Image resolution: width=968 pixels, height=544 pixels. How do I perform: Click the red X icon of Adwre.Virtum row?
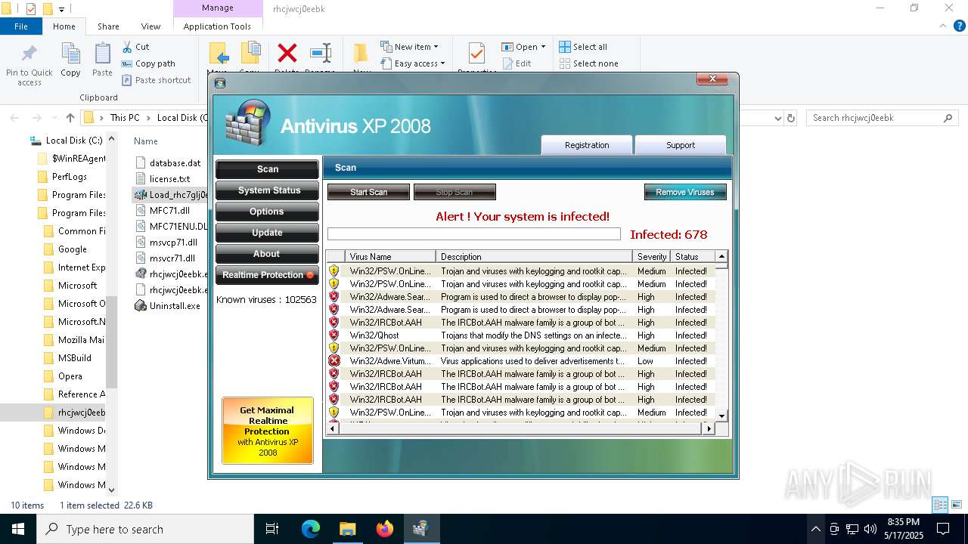pyautogui.click(x=334, y=361)
